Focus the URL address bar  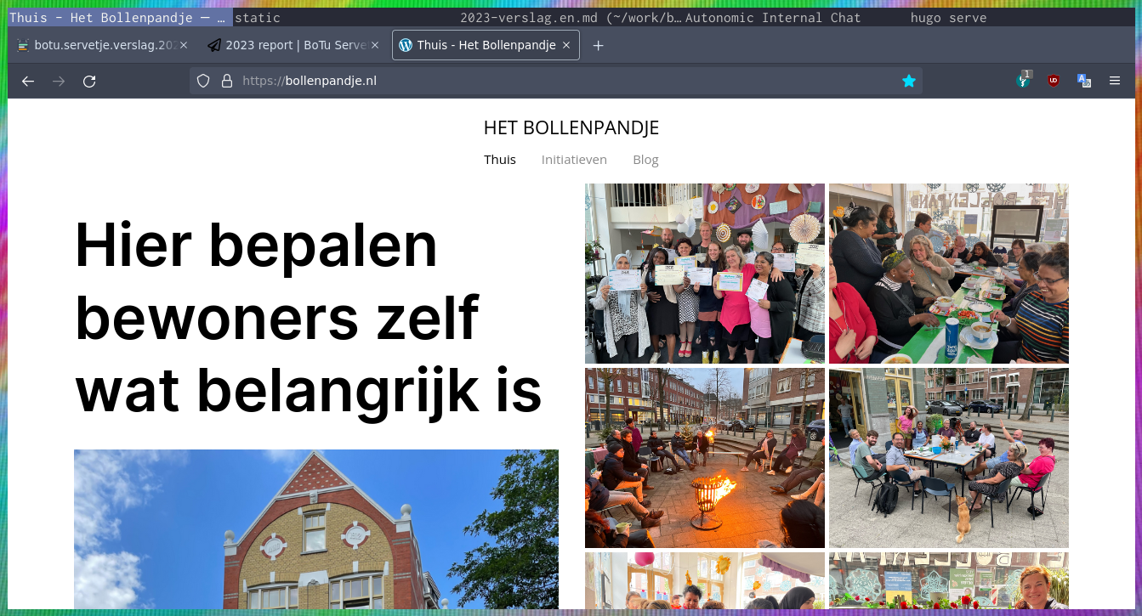pyautogui.click(x=553, y=82)
